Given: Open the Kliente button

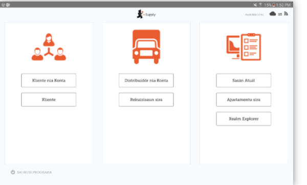Looking at the screenshot, I should coord(49,100).
